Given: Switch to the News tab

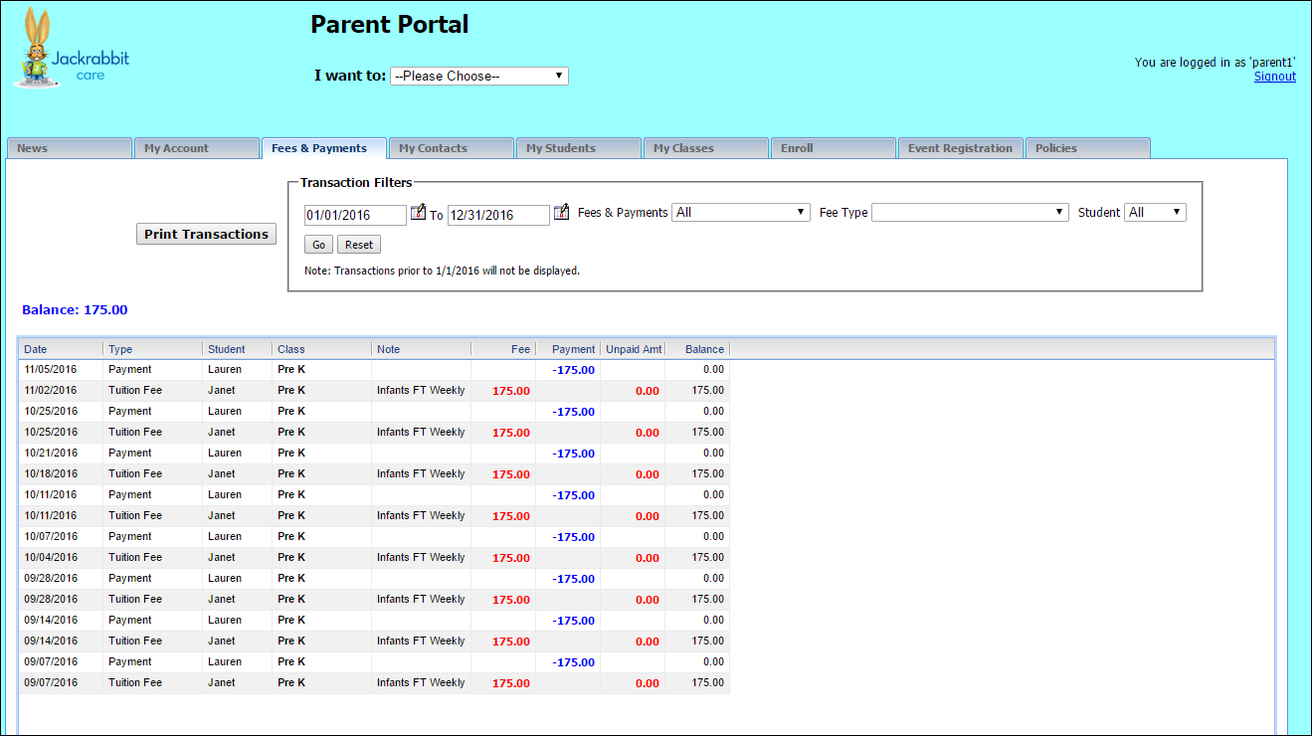Looking at the screenshot, I should click(69, 147).
